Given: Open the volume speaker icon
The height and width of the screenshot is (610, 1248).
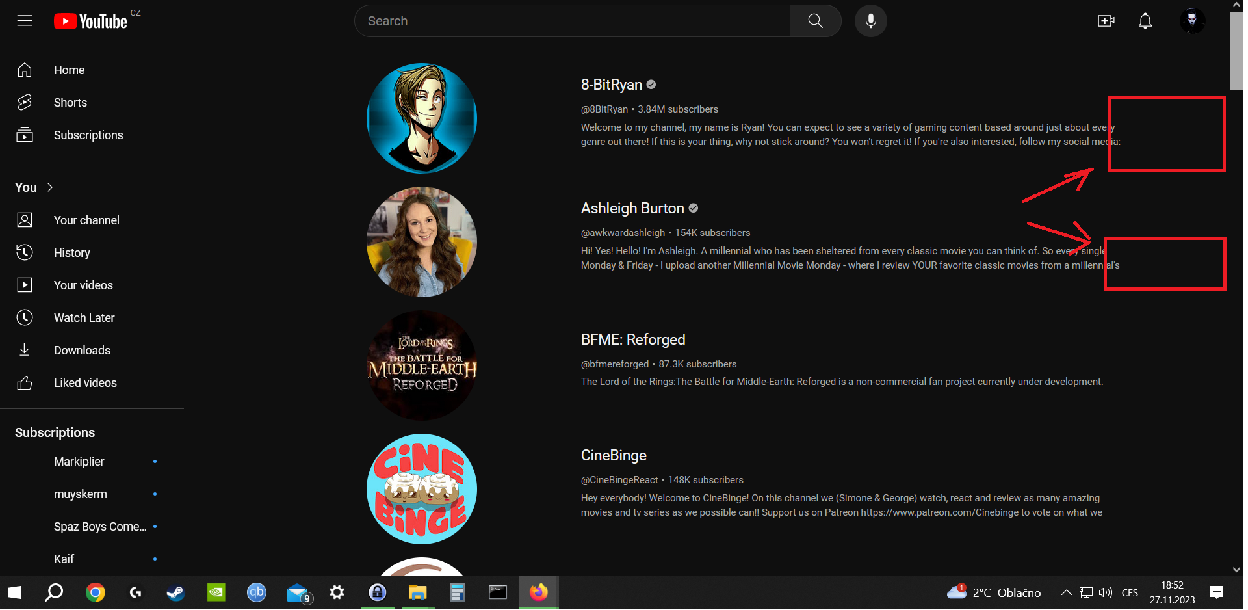Looking at the screenshot, I should pyautogui.click(x=1105, y=592).
